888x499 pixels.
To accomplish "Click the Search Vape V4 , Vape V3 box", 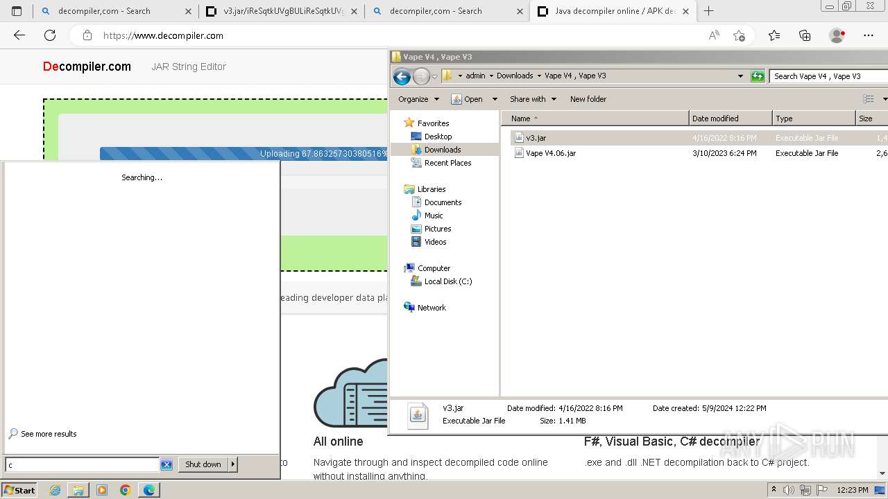I will point(828,76).
